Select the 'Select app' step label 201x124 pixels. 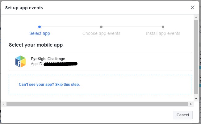coord(40,33)
